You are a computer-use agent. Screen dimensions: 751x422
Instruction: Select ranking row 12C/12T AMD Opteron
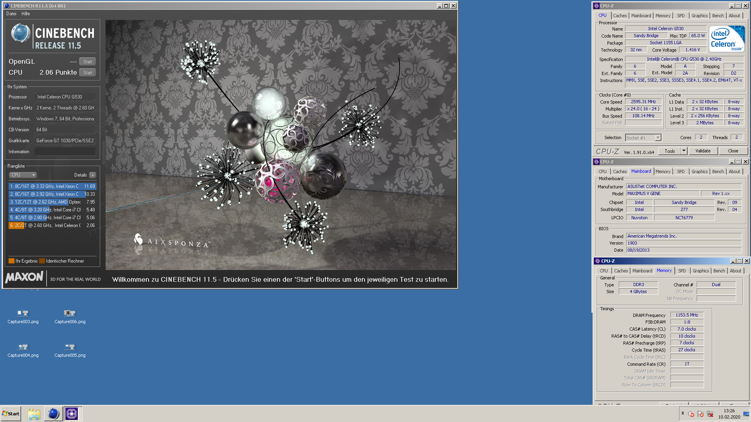click(x=52, y=202)
